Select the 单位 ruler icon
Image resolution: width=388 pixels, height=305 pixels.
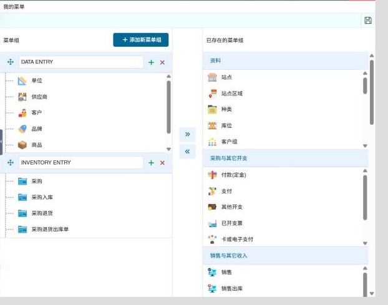(22, 80)
